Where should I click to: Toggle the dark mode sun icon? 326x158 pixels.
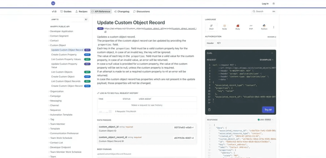tap(274, 4)
